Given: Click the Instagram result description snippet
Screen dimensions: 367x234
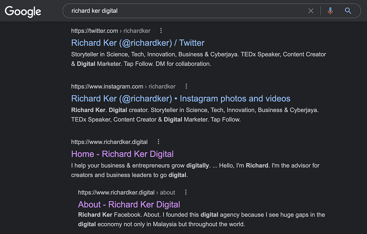Looking at the screenshot, I should click(195, 114).
